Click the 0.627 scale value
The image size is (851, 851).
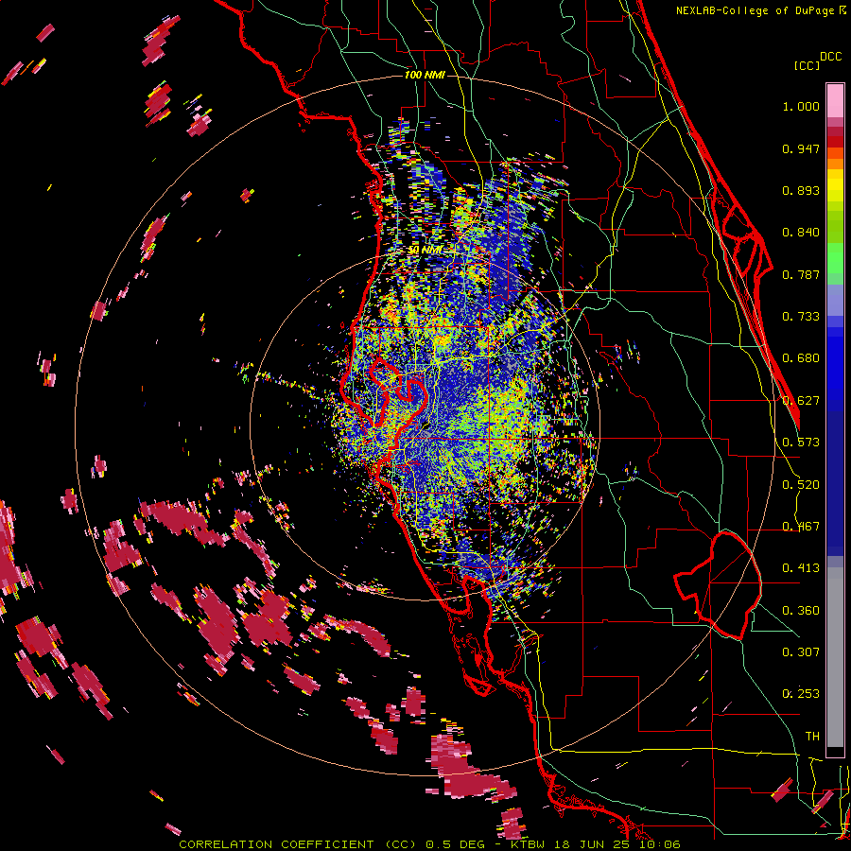tap(801, 401)
